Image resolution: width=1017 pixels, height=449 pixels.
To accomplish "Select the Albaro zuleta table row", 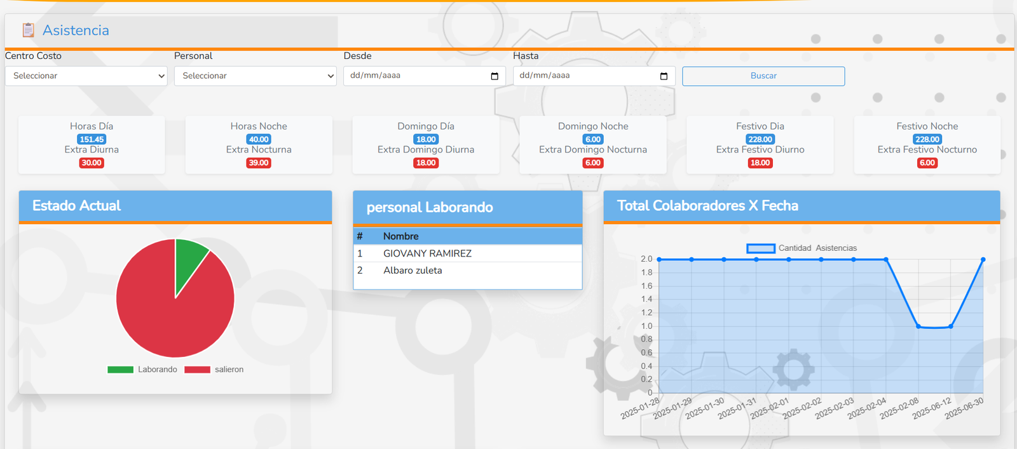I will (x=467, y=271).
